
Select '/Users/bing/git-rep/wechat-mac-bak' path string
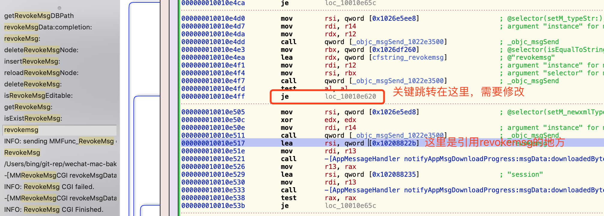coord(60,164)
